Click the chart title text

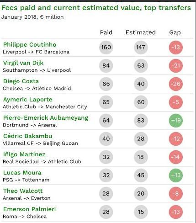[96, 8]
